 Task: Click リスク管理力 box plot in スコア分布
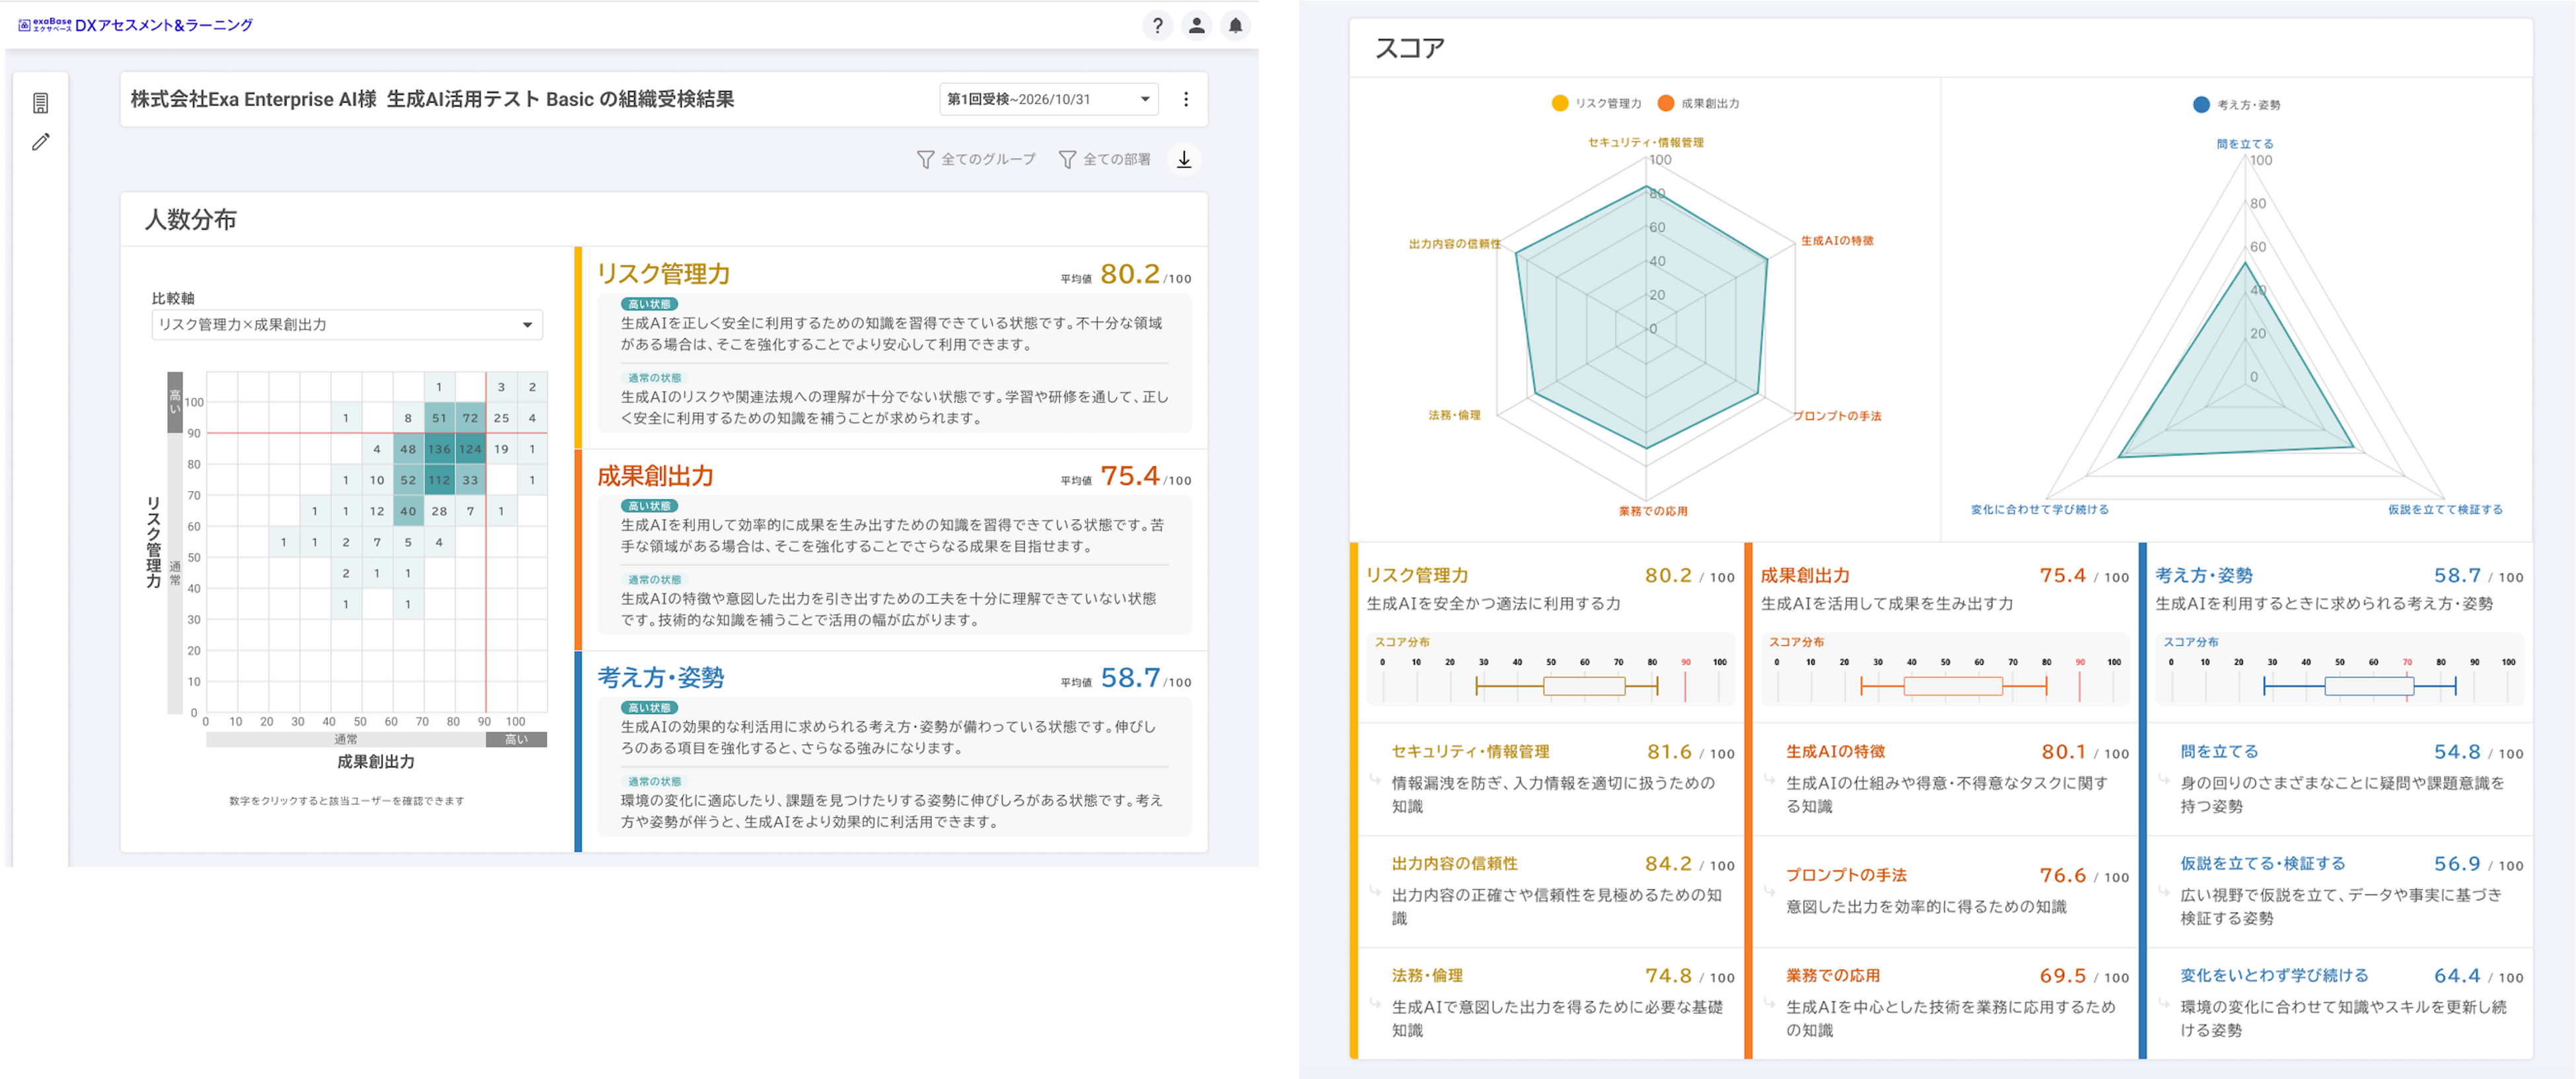coord(1566,686)
